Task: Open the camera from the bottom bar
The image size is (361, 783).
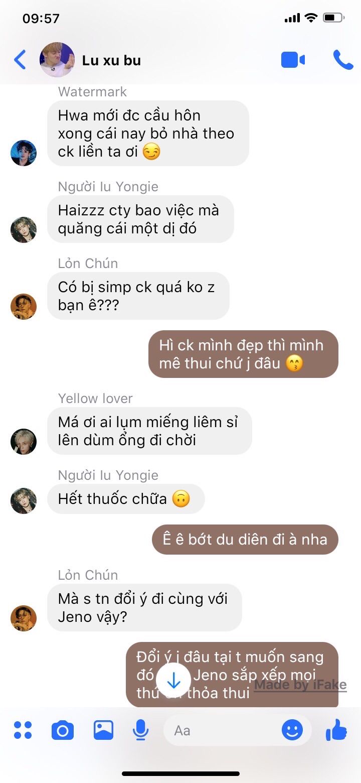Action: point(63,730)
